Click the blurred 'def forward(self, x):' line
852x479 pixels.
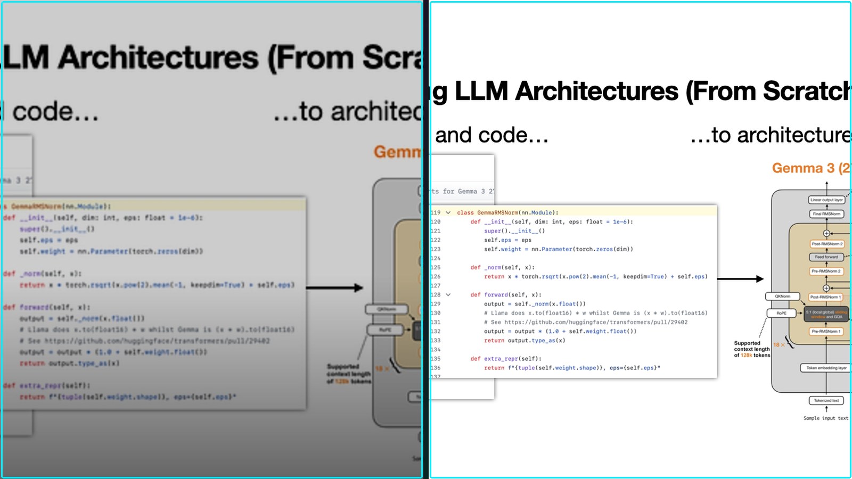47,307
